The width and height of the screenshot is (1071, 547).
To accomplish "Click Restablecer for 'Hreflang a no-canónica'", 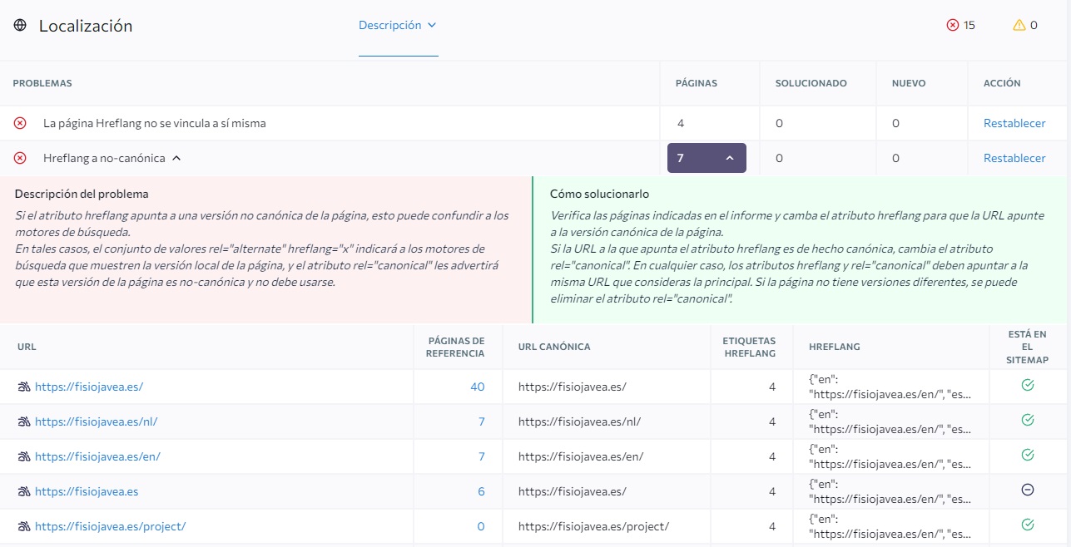I will 1014,158.
